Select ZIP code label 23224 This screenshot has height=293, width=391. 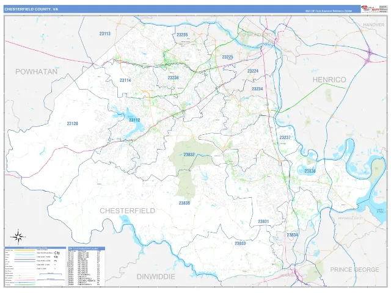pos(253,71)
